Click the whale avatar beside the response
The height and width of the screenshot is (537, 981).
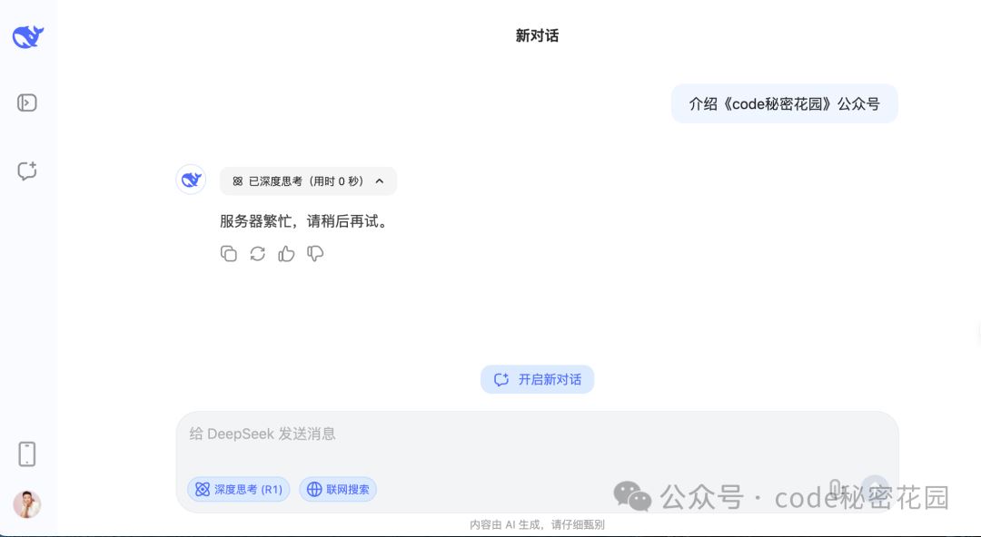pos(190,180)
